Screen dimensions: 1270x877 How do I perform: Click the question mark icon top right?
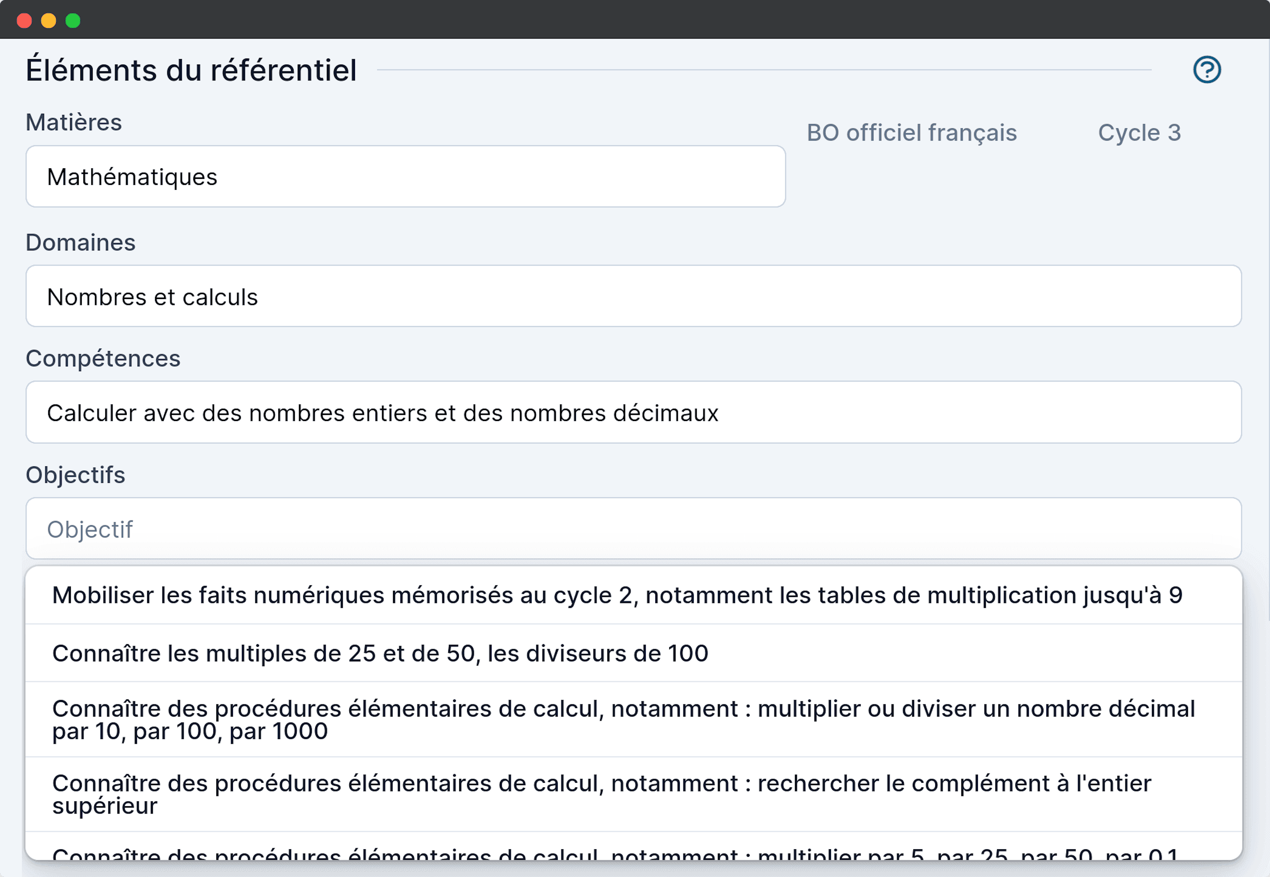tap(1207, 69)
